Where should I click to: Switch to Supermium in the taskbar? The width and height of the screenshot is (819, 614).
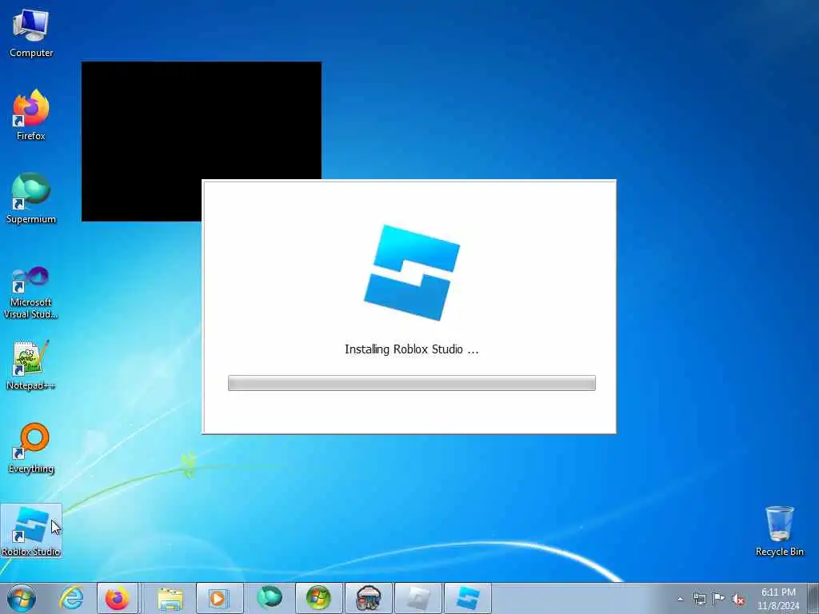click(x=269, y=598)
